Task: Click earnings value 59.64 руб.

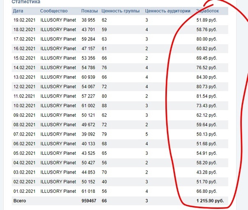Action: click(x=207, y=125)
